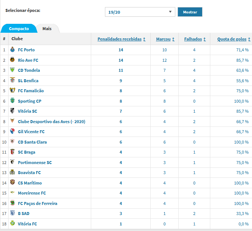Open Clube Desportivo das Aves (- 2020) link
This screenshot has width=252, height=231.
(52, 122)
